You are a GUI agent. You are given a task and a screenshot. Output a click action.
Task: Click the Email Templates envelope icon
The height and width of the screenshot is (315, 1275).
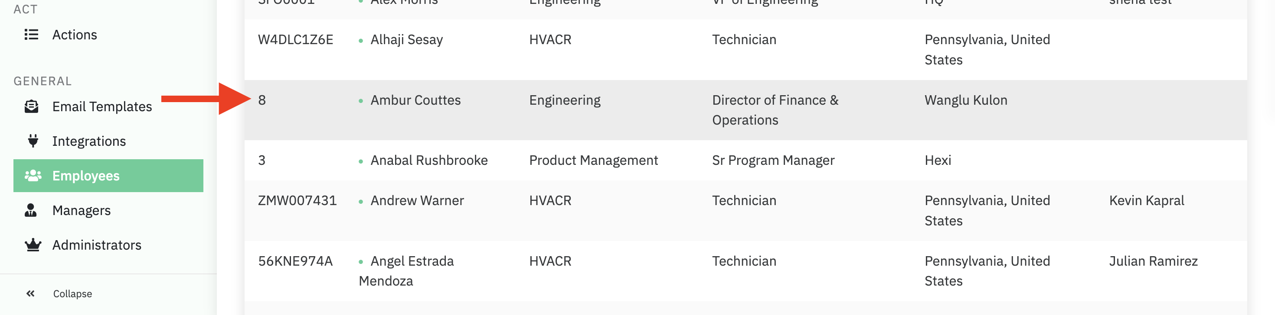pyautogui.click(x=31, y=106)
